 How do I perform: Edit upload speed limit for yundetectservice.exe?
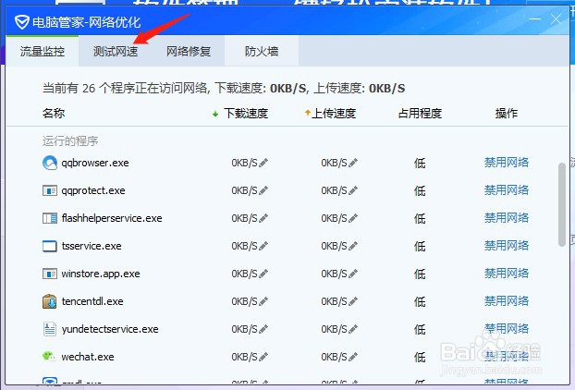click(x=353, y=329)
